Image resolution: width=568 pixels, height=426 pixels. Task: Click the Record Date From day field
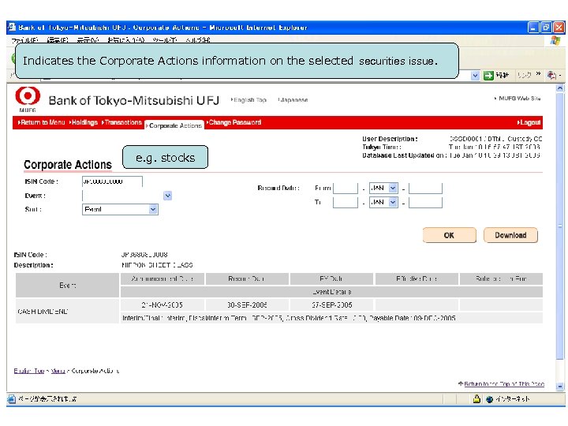(346, 188)
